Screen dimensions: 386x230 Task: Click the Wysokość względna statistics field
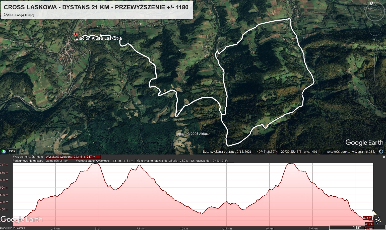(x=73, y=157)
